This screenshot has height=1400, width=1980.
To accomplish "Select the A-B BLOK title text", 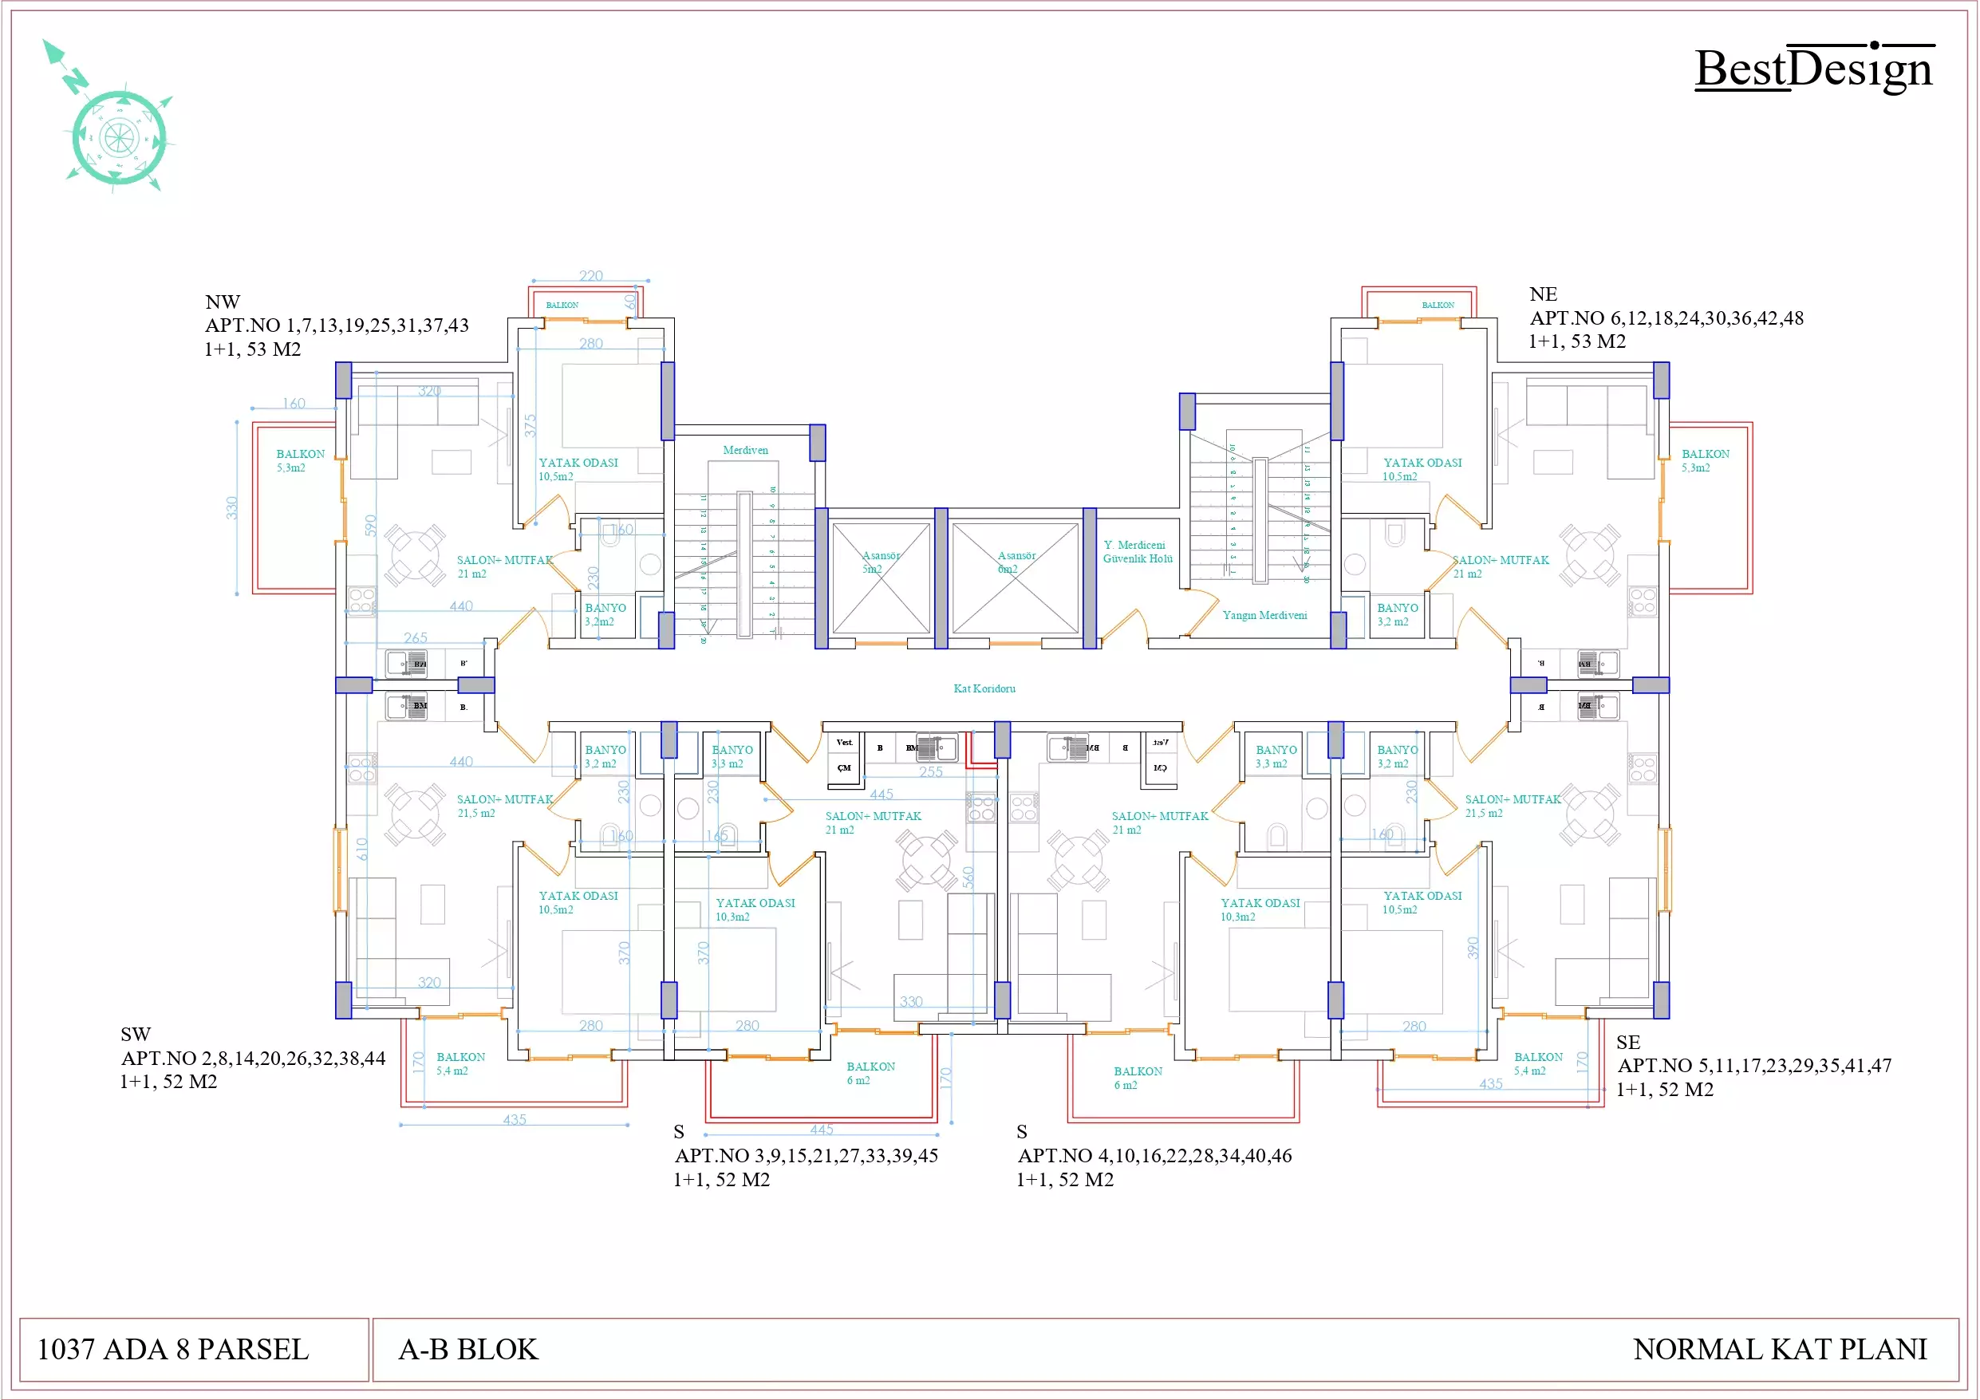I will point(468,1350).
